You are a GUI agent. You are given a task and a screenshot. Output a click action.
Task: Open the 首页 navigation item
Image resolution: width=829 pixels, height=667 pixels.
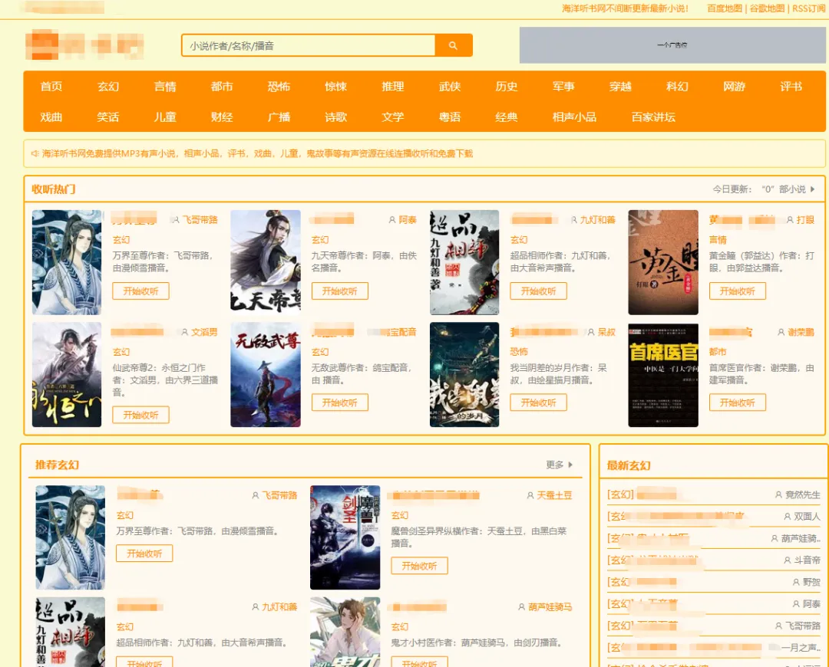click(x=51, y=87)
